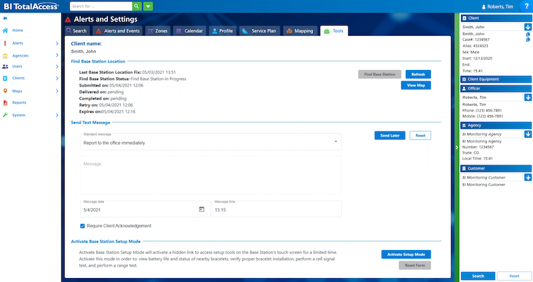533x282 pixels.
Task: Switch to the Mapping tab
Action: pos(299,31)
